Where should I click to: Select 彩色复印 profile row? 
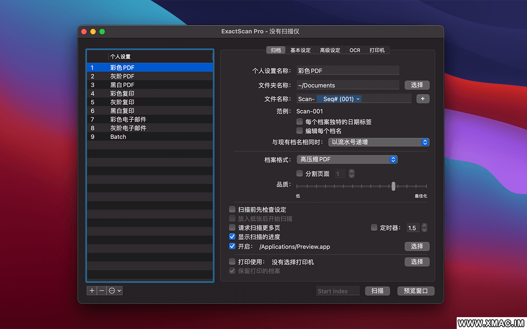click(x=150, y=93)
